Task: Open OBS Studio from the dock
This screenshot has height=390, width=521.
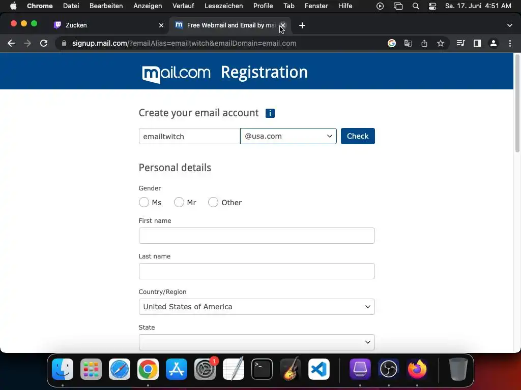Action: [x=388, y=369]
